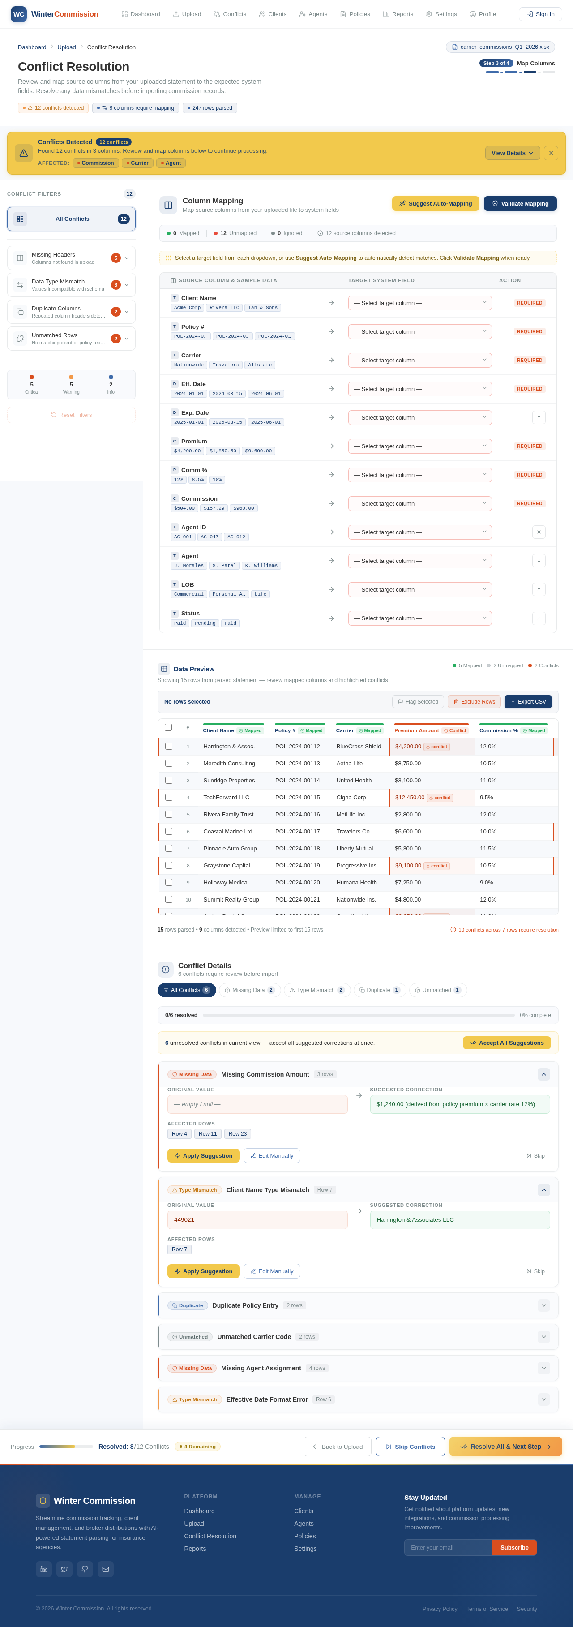
Task: Open the Conflicts nav item
Action: (230, 14)
